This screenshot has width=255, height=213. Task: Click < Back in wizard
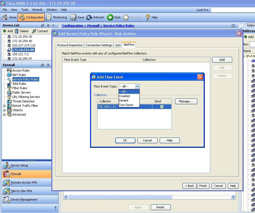pyautogui.click(x=189, y=186)
